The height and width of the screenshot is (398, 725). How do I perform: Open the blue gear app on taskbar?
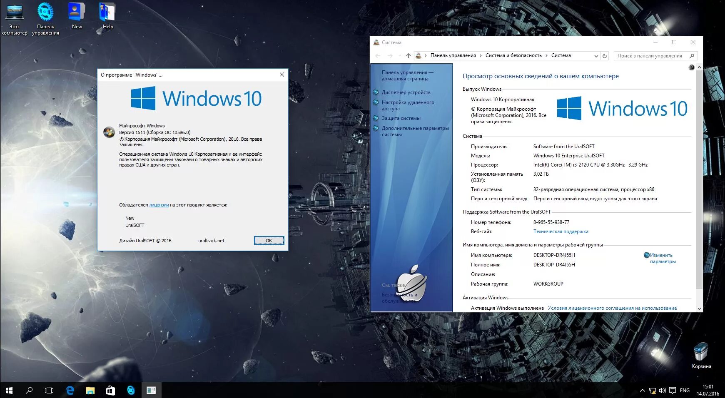click(x=131, y=391)
